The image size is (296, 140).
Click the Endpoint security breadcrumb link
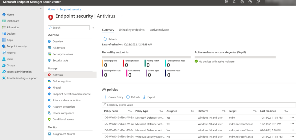click(70, 9)
